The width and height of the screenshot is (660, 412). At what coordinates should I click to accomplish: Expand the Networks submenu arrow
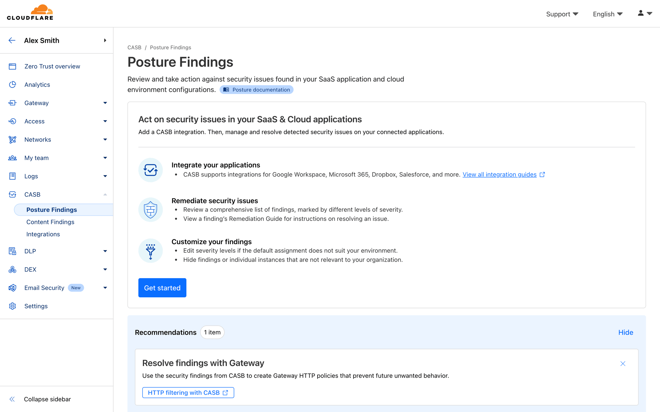click(105, 139)
